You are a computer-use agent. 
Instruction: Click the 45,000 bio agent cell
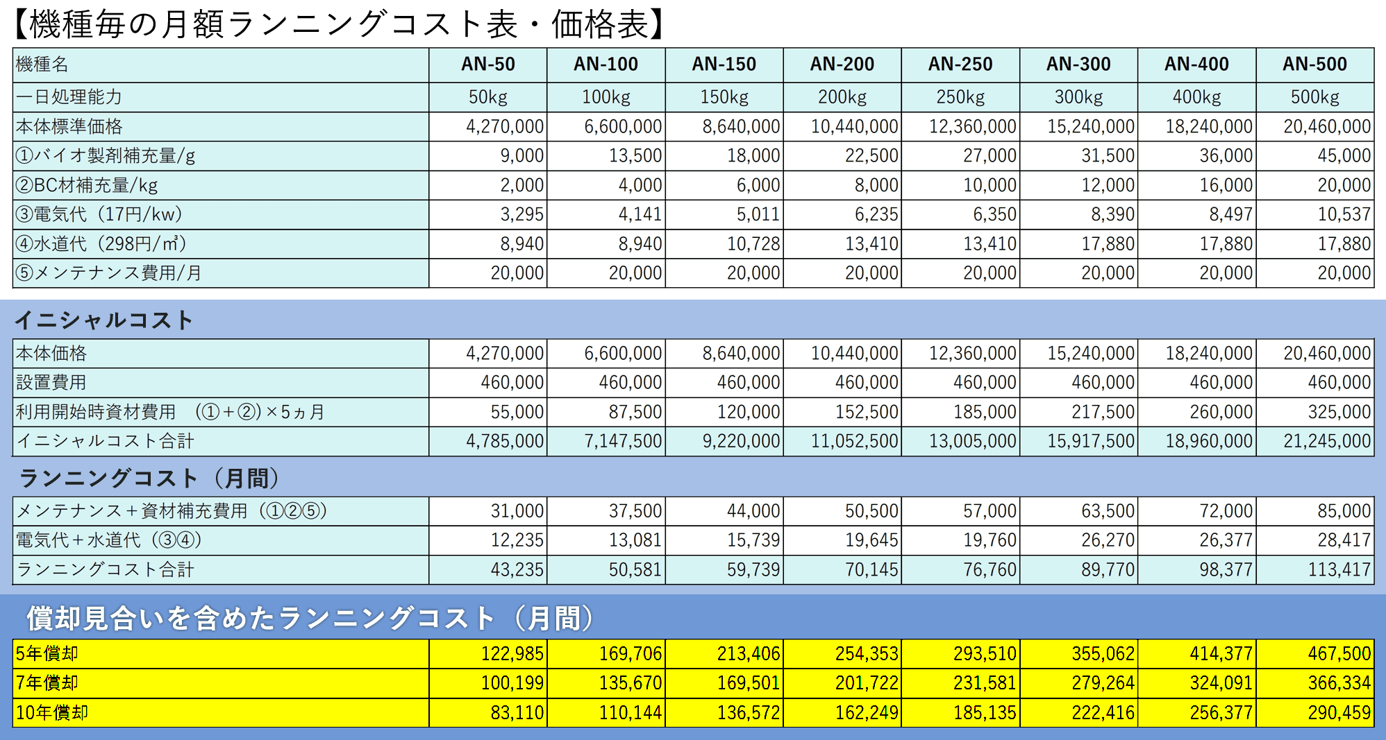coord(1315,156)
